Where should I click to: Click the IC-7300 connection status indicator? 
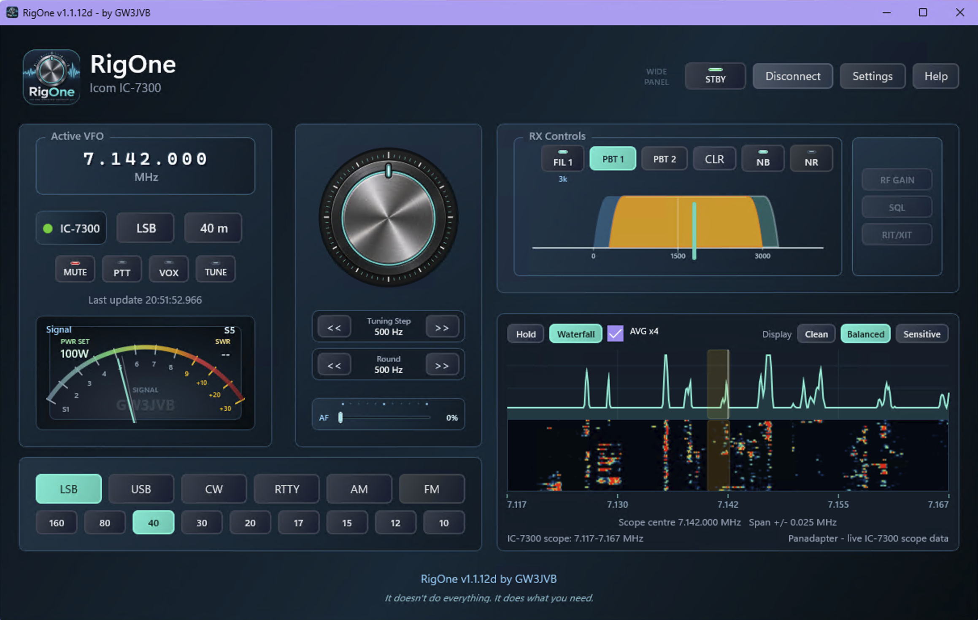click(x=71, y=228)
